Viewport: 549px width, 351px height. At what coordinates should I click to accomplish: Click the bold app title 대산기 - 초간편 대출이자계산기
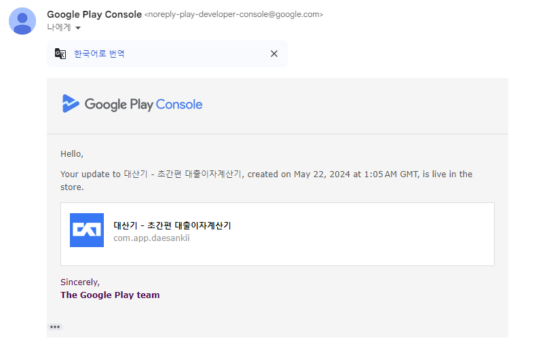tap(172, 225)
